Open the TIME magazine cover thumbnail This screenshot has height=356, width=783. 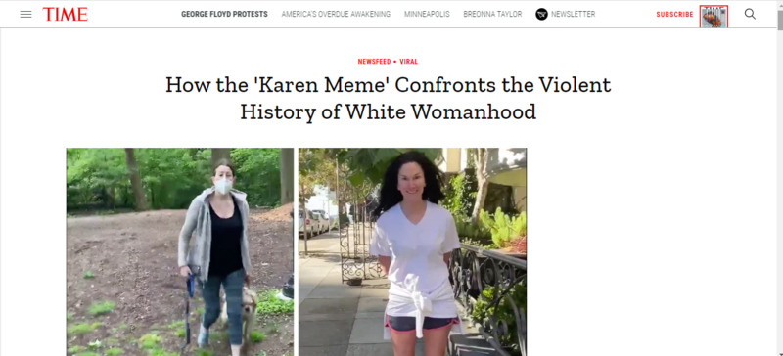(714, 17)
